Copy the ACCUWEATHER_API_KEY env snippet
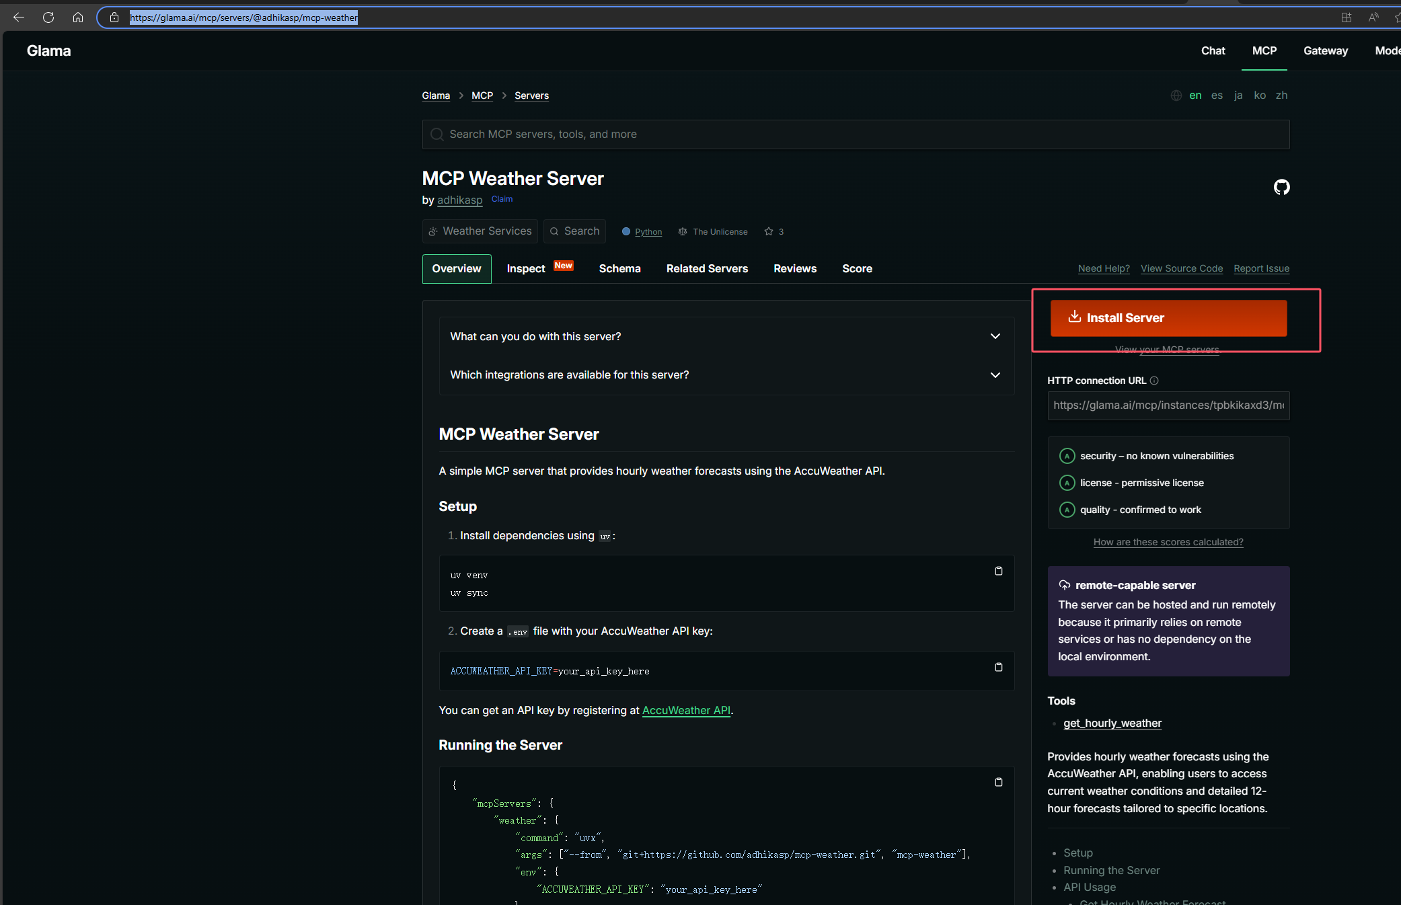The height and width of the screenshot is (905, 1401). point(998,667)
